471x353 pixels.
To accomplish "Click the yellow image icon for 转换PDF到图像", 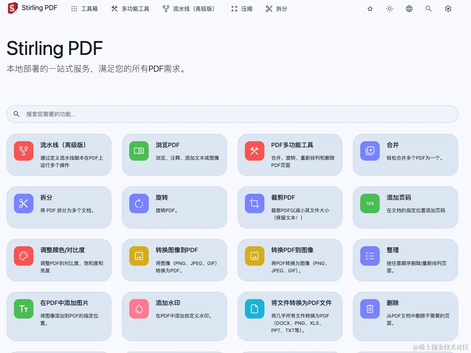I will (x=255, y=256).
